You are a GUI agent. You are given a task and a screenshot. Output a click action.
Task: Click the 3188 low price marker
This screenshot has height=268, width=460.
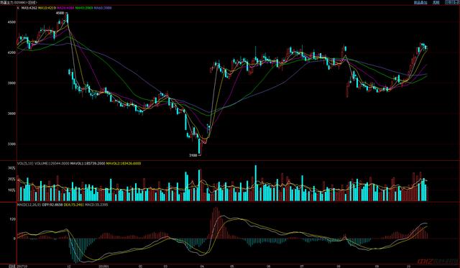193,155
